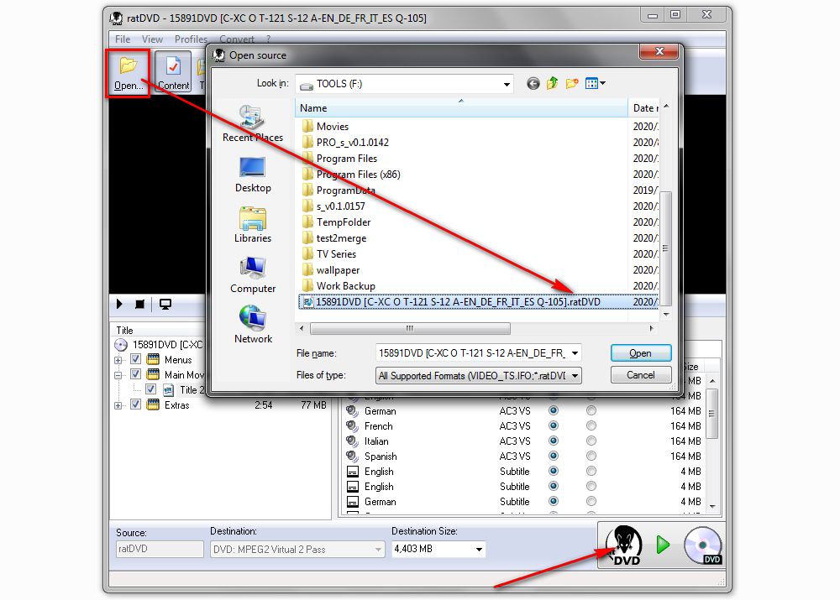Viewport: 840px width, 600px height.
Task: Go to Desktop shortcut
Action: [x=252, y=175]
